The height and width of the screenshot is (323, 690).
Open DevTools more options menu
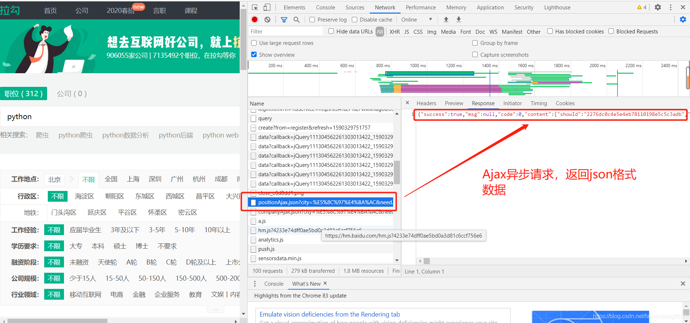click(x=671, y=7)
